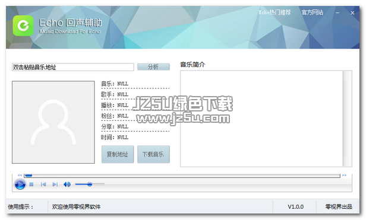Click the Echo 回声辅助 title text
The width and height of the screenshot is (366, 220).
pyautogui.click(x=71, y=23)
